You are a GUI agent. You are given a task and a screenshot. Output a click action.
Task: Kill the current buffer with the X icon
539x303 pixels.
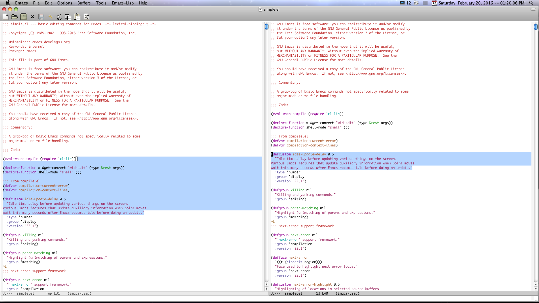(32, 17)
